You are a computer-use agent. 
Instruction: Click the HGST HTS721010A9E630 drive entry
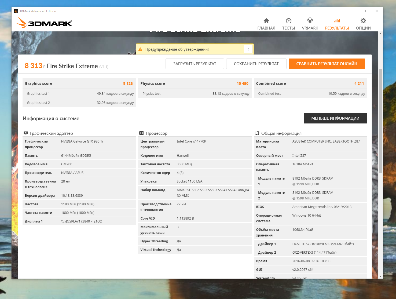323,244
